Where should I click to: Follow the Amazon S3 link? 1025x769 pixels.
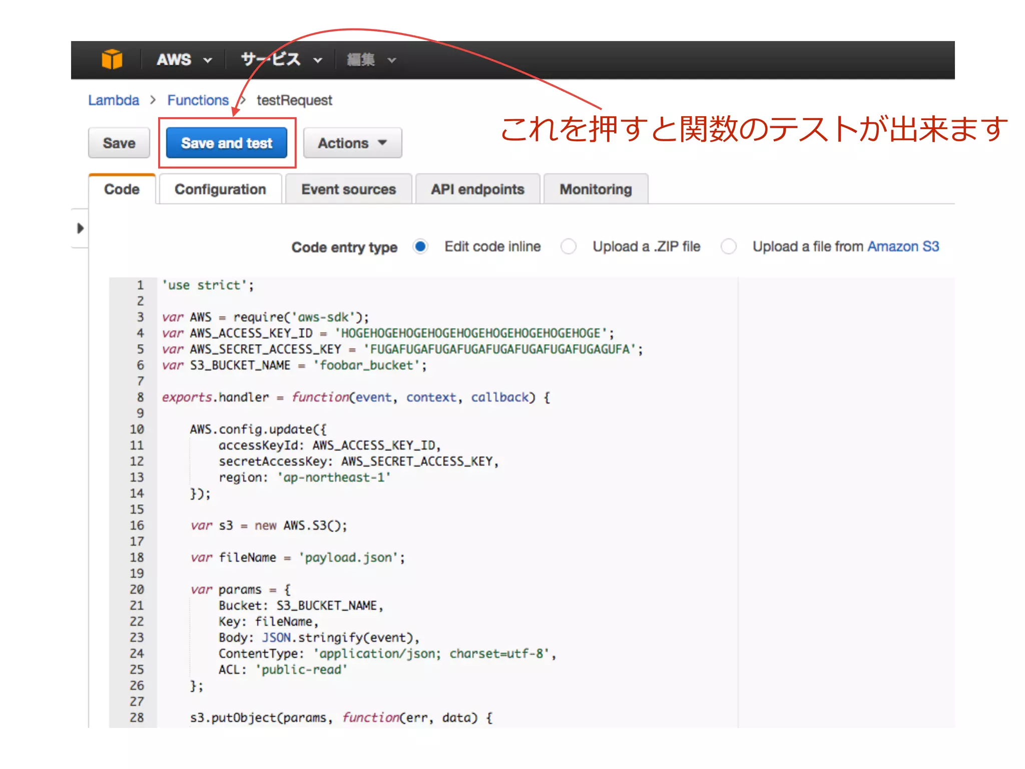903,246
